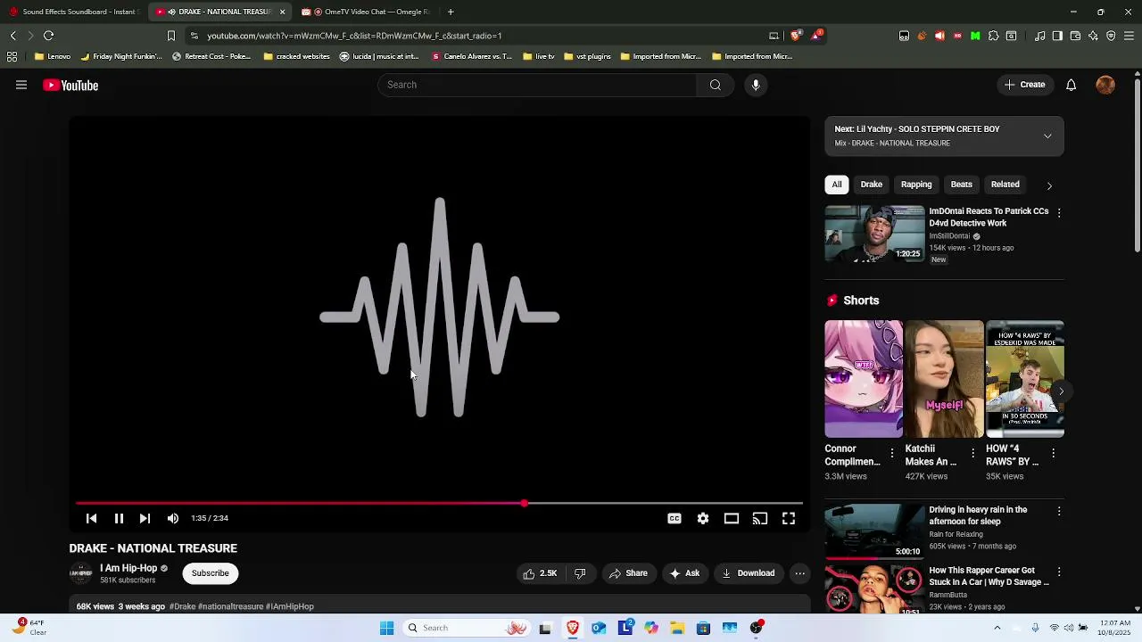Cast the video to a TV
1142x642 pixels.
coord(760,518)
